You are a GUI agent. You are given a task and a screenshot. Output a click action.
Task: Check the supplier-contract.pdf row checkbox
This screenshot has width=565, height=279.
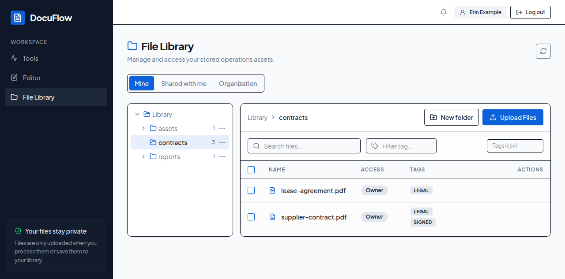[251, 217]
